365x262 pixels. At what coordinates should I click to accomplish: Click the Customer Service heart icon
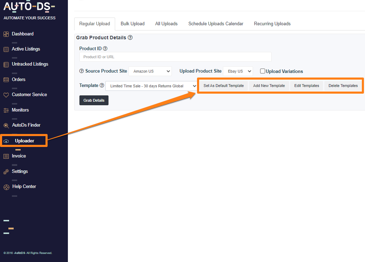[6, 95]
